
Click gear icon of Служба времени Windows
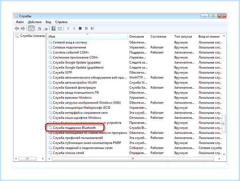click(x=50, y=97)
